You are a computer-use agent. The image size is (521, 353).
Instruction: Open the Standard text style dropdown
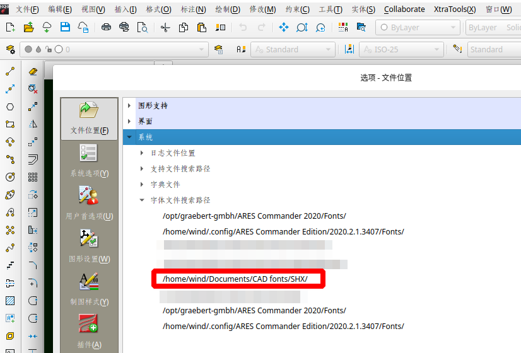click(293, 49)
